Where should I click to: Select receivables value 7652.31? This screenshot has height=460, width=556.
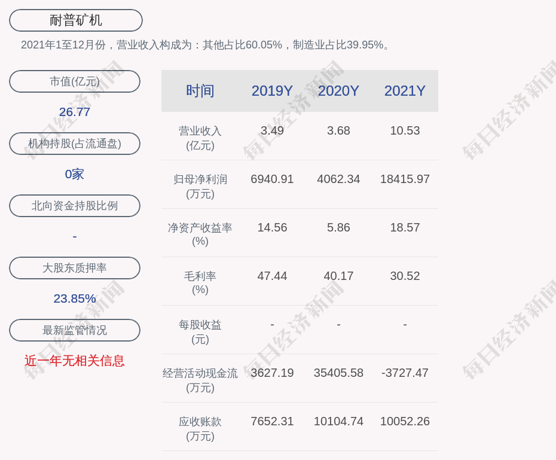[272, 421]
